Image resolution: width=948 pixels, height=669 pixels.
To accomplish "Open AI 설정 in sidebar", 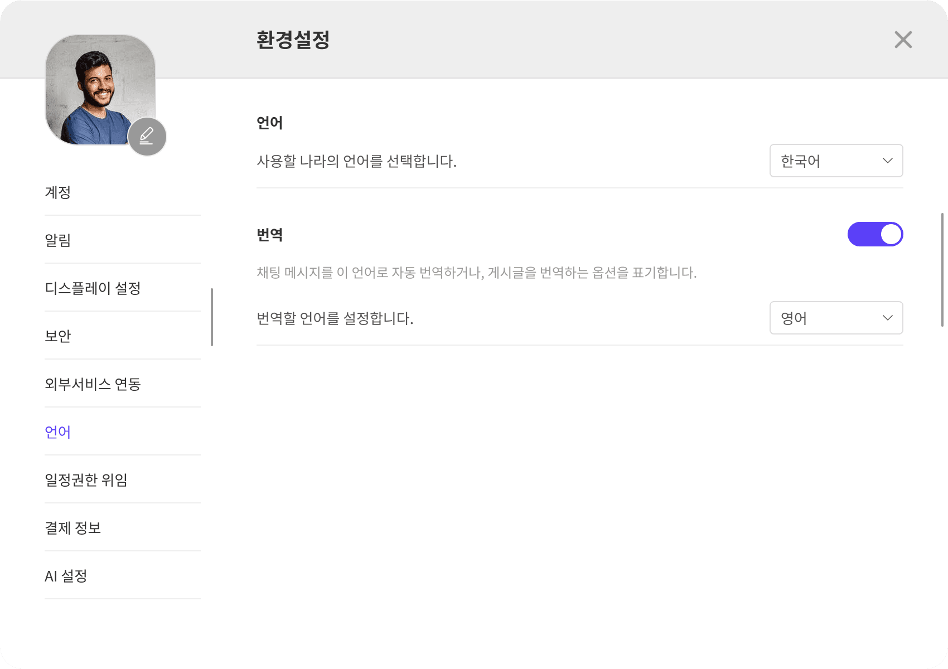I will [123, 576].
